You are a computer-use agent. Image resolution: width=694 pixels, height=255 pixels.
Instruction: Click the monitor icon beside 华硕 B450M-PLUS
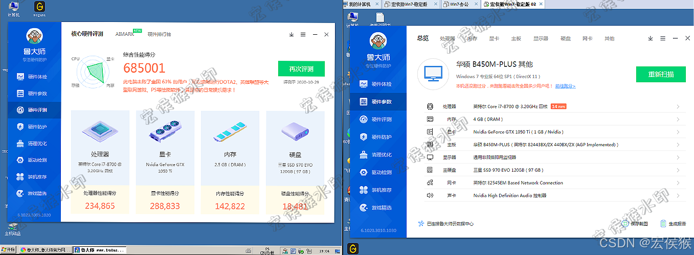click(x=433, y=74)
